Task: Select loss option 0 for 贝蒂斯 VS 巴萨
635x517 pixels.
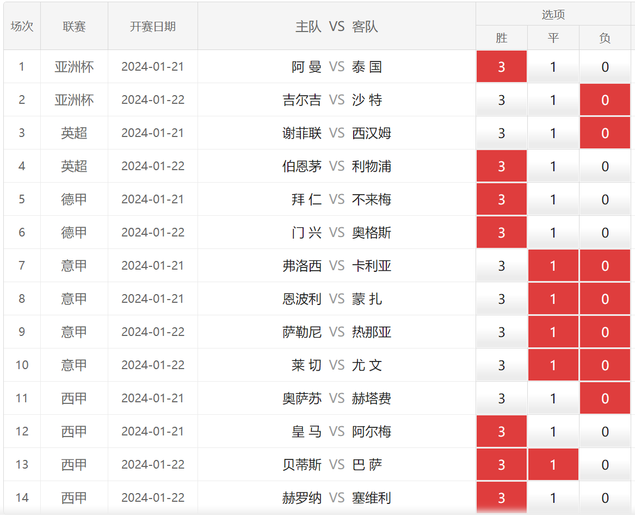Action: tap(605, 464)
